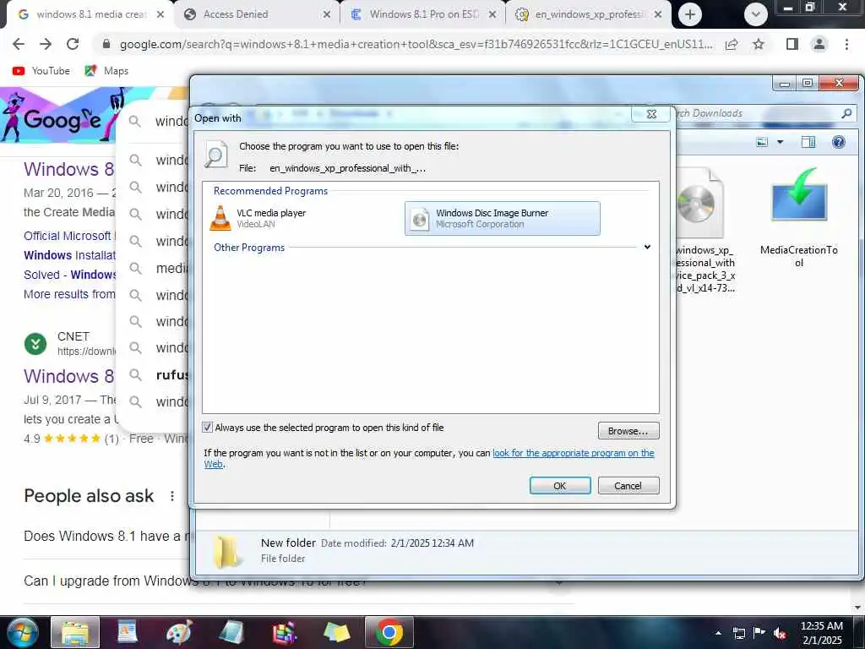This screenshot has height=649, width=865.
Task: Confirm with the OK button
Action: (560, 486)
